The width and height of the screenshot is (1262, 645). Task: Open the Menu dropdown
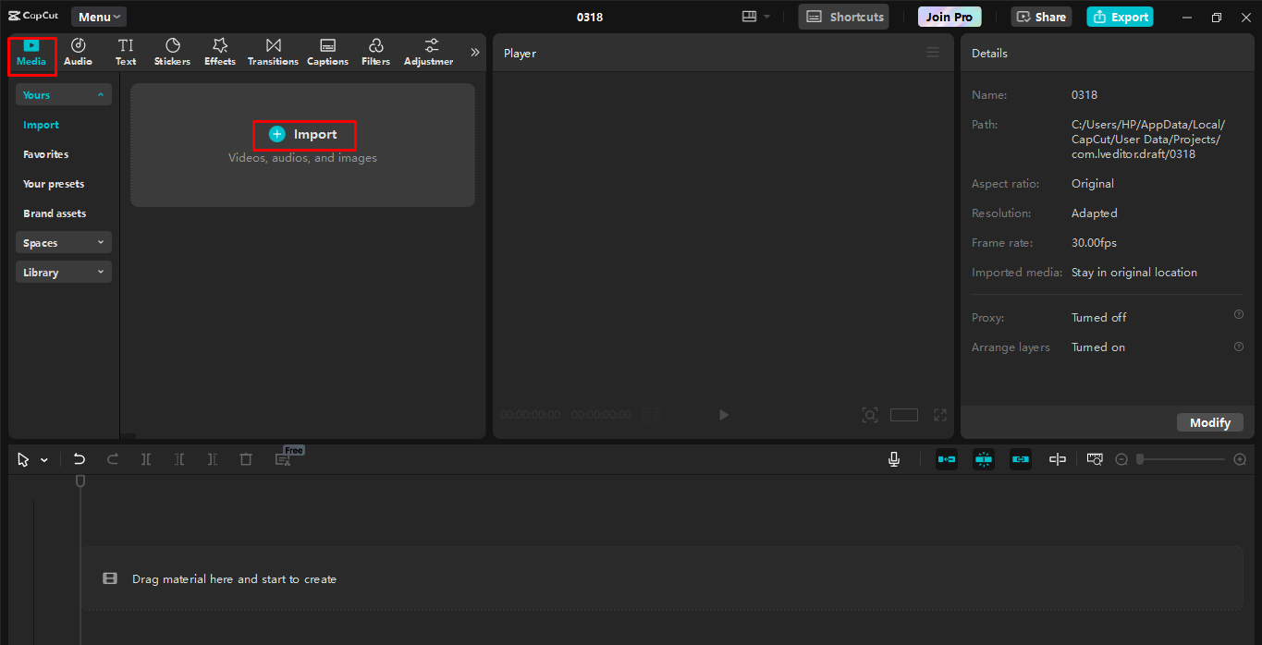click(99, 17)
